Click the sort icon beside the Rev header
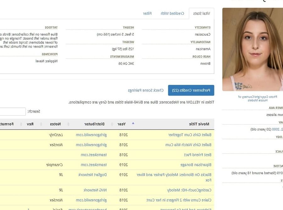Image resolution: width=283 pixels, height=210 pixels. click(21, 124)
